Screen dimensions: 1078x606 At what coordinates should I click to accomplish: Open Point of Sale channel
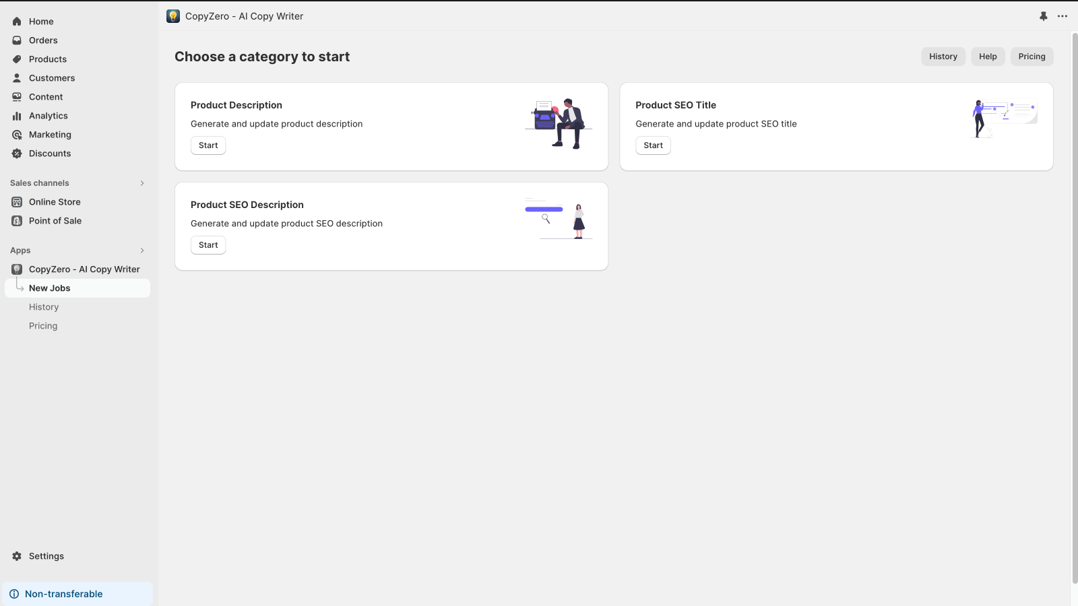55,220
